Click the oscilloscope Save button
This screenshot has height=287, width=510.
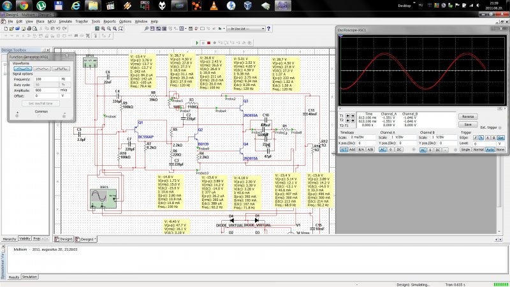[468, 124]
